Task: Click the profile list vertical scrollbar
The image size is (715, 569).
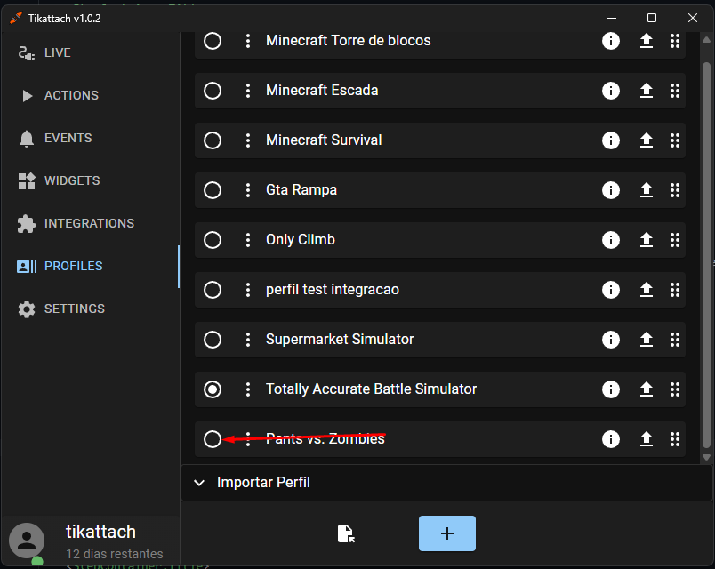Action: [706, 255]
